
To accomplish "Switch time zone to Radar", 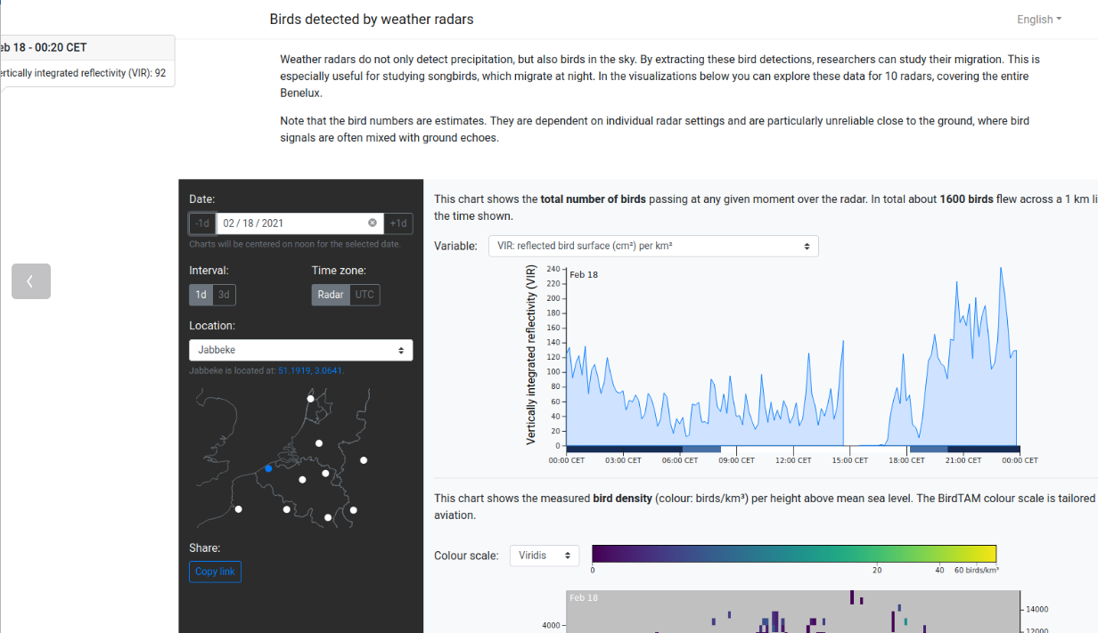I will (331, 295).
